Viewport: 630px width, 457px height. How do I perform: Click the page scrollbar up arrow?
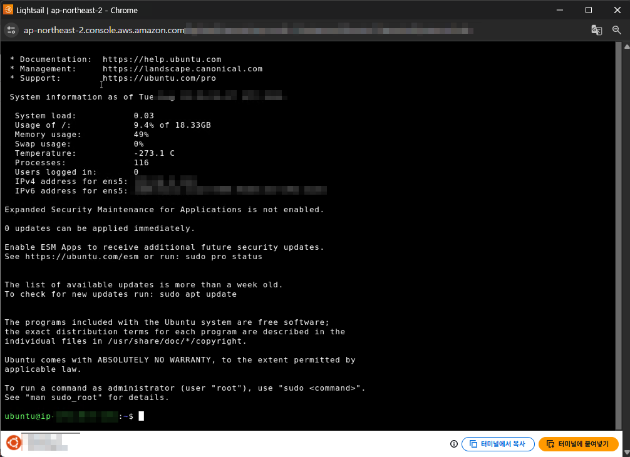coord(626,46)
